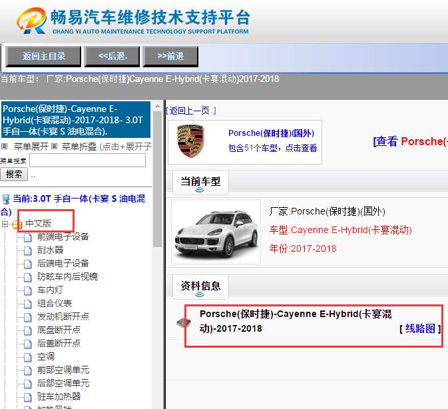448x409 pixels.
Task: Select the 资料信息 tab
Action: tap(200, 286)
